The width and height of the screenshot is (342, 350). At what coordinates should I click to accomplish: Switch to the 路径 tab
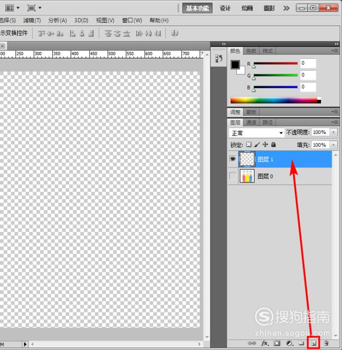[268, 122]
